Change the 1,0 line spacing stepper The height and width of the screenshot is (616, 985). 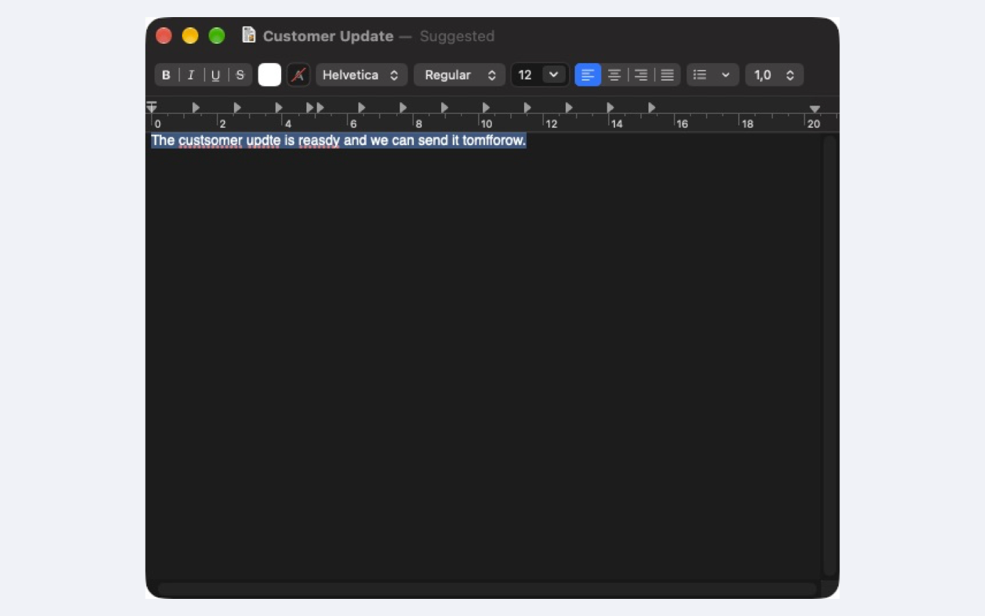(774, 75)
